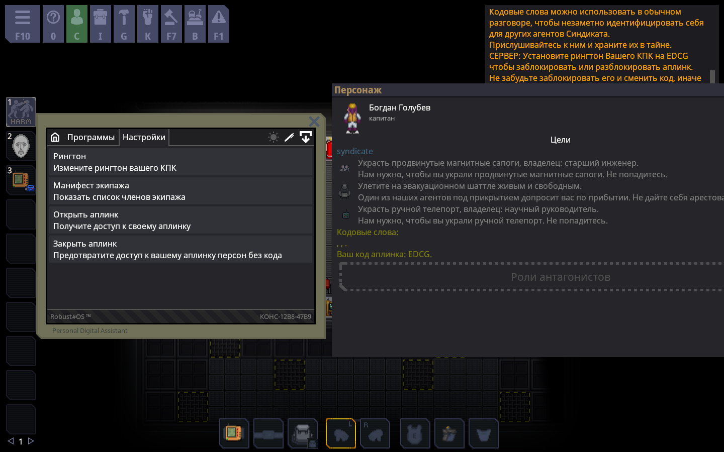The height and width of the screenshot is (452, 724).
Task: Open the F10 hamburger menu
Action: [23, 24]
